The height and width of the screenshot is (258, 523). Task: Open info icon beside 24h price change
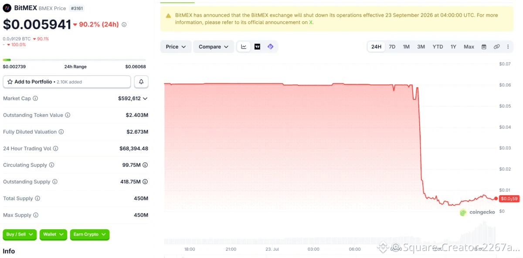(x=124, y=25)
